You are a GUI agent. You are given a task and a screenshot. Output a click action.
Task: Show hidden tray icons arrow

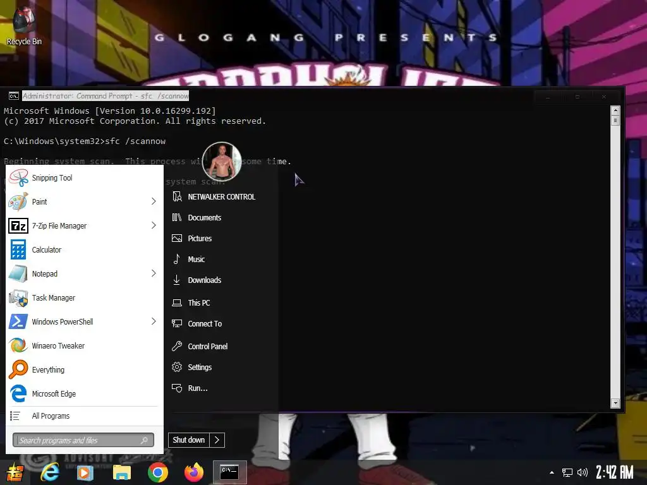tap(552, 472)
